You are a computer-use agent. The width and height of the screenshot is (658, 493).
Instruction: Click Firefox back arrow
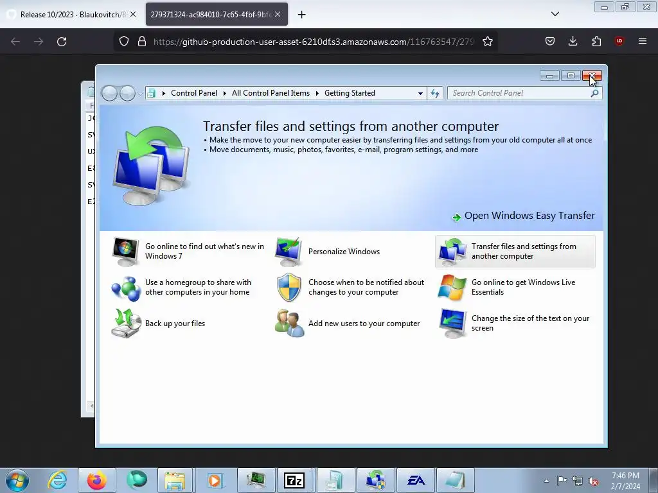[x=15, y=42]
